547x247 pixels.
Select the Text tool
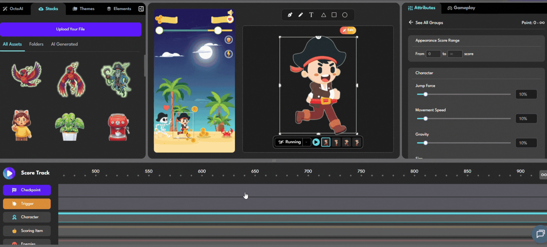pyautogui.click(x=311, y=15)
